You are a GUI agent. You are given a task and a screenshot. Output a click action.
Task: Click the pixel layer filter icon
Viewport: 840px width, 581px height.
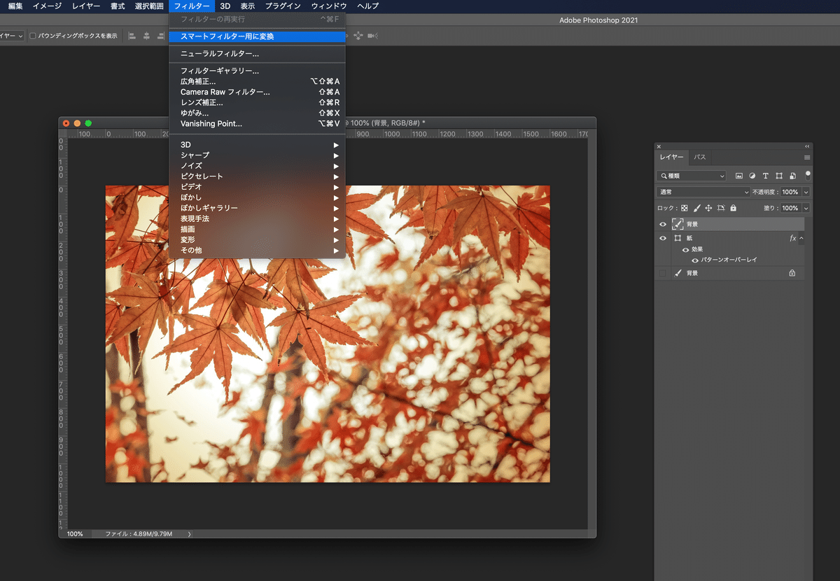738,176
